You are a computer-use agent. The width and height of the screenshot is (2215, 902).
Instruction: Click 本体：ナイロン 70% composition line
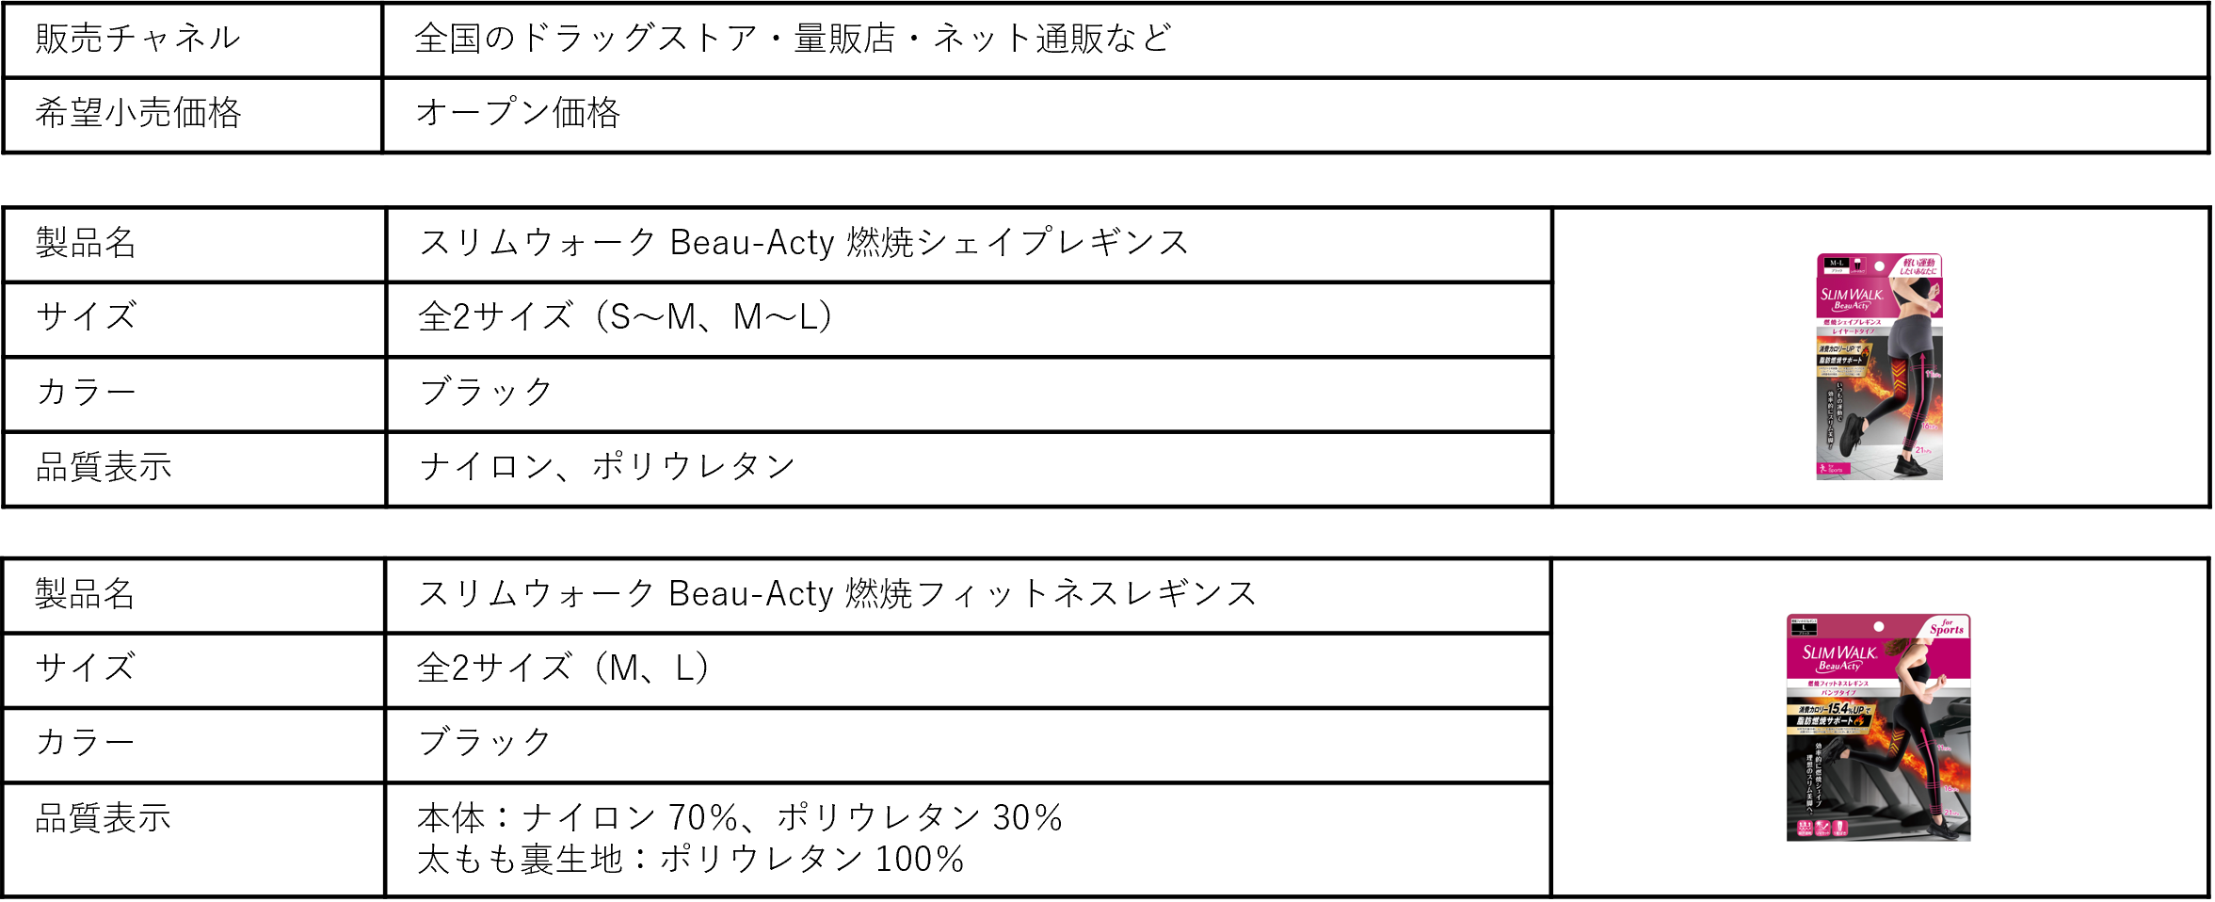coord(740,817)
